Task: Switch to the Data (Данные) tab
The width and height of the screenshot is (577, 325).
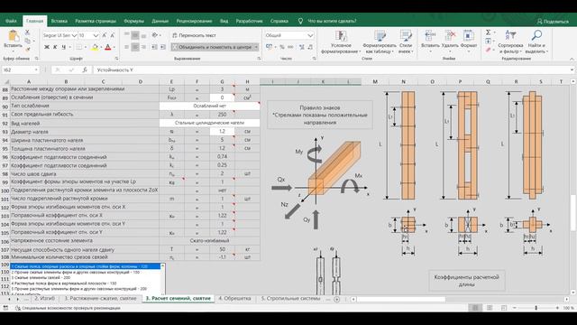Action: coord(160,21)
